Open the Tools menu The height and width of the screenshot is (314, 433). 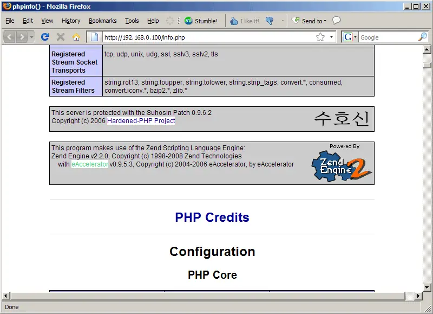[132, 21]
